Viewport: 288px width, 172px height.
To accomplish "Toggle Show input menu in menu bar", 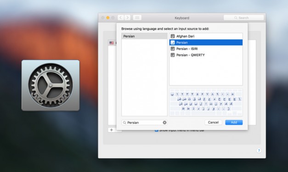I will tap(157, 130).
